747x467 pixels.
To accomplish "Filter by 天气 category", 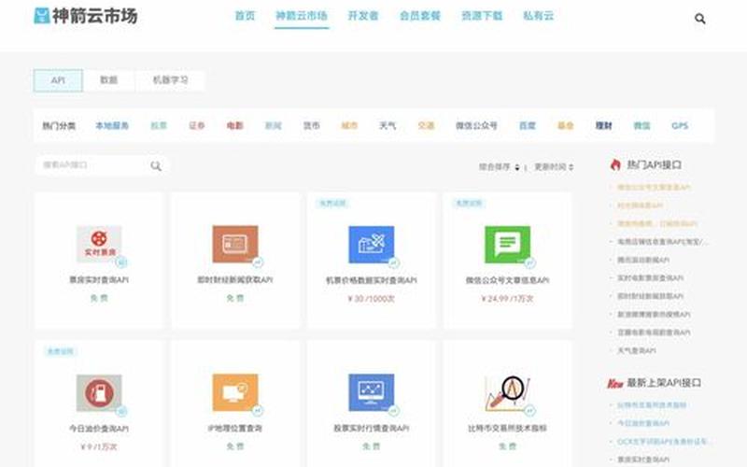I will coord(388,126).
